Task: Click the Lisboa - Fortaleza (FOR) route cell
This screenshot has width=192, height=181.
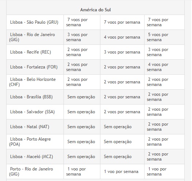Action: tap(35, 67)
